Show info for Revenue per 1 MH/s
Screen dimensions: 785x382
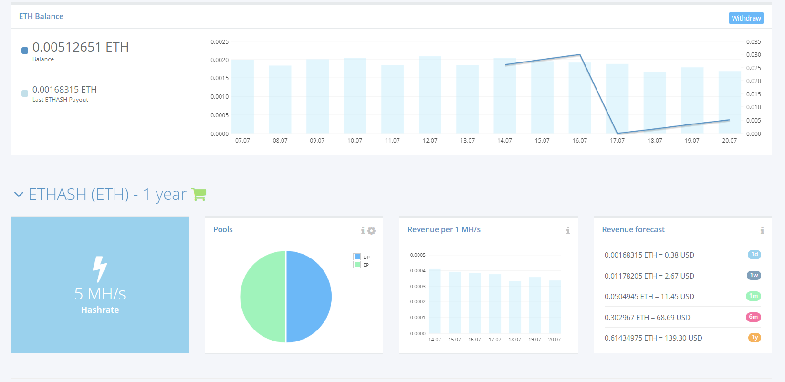point(568,231)
